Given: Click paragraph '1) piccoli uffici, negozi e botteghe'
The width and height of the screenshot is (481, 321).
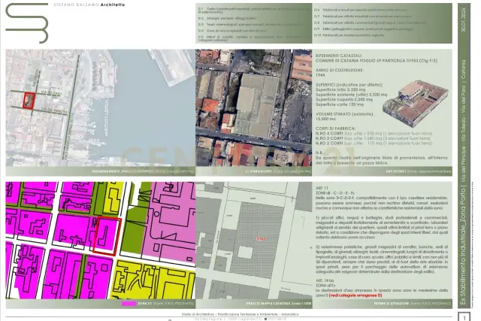Looking at the screenshot, I should tap(382, 227).
